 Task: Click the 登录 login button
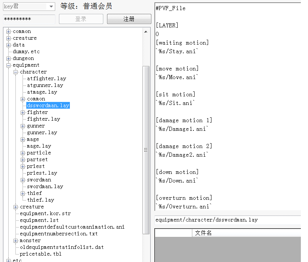pyautogui.click(x=81, y=19)
